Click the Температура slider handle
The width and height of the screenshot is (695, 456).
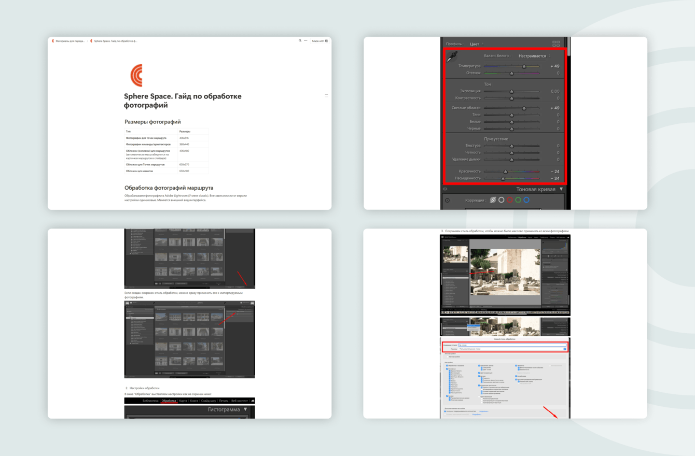pyautogui.click(x=524, y=66)
